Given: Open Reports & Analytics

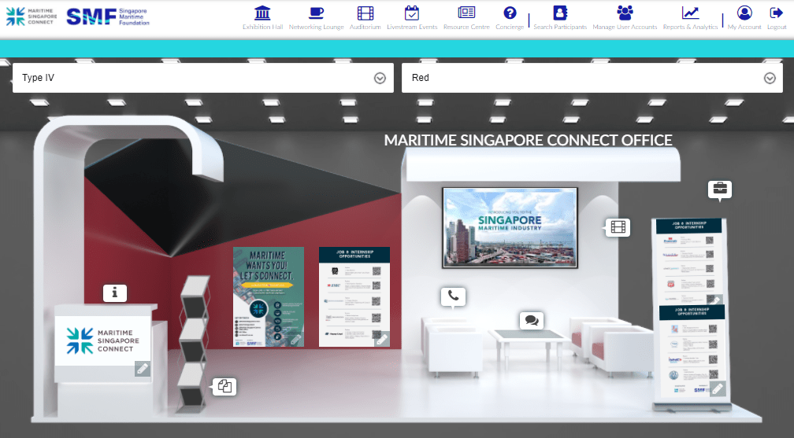Looking at the screenshot, I should coord(690,18).
